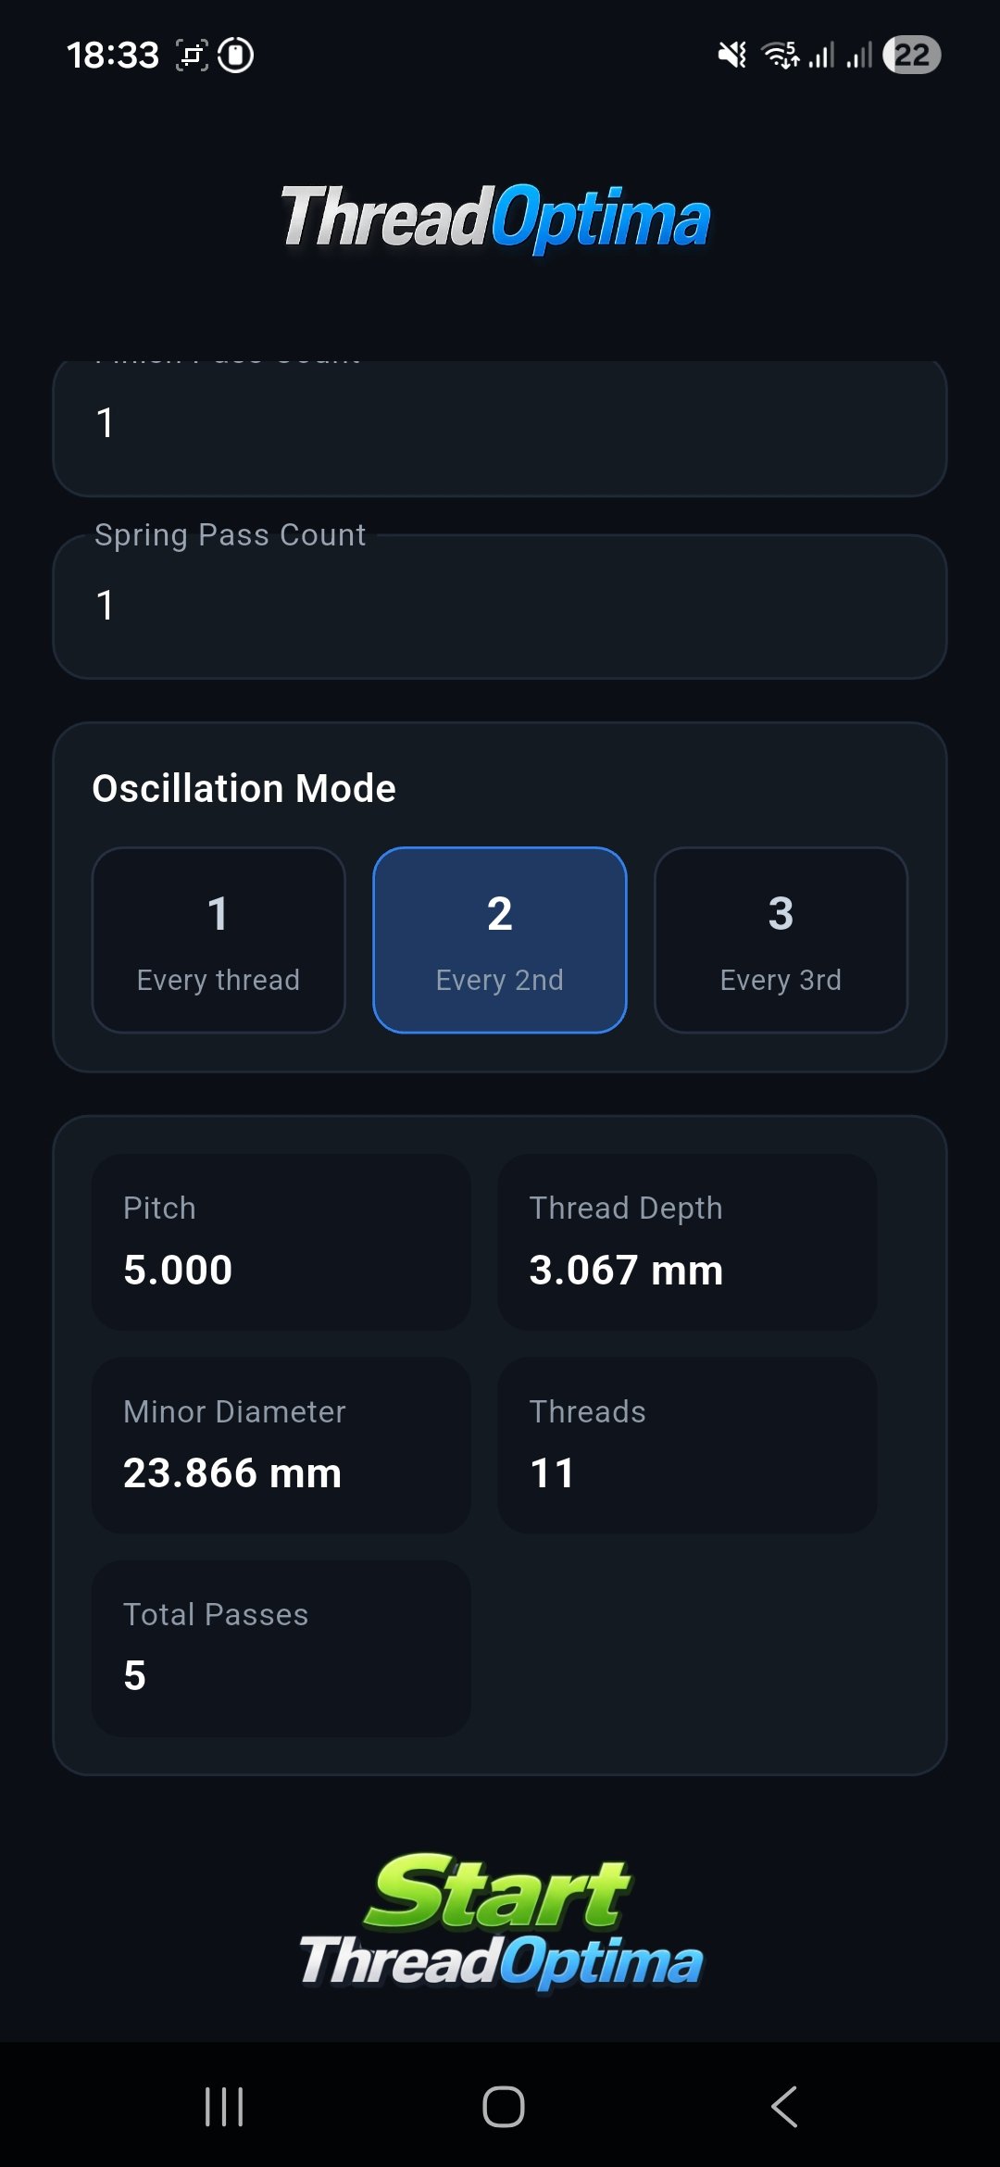This screenshot has width=1000, height=2167.
Task: Tap the Thread Depth 3.067 mm card
Action: 688,1243
